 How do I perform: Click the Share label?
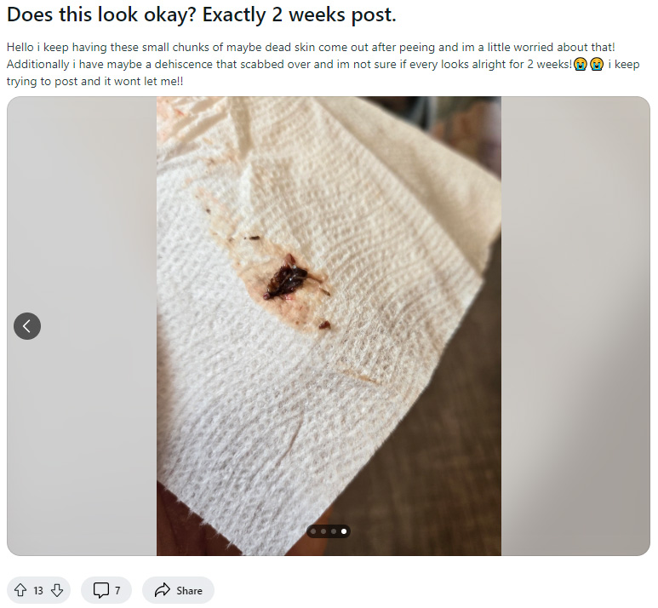pyautogui.click(x=189, y=591)
